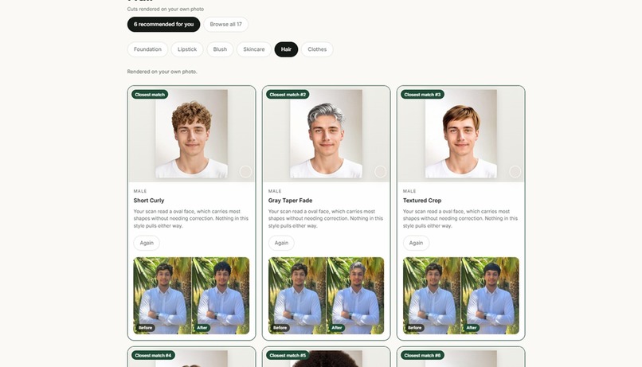View the After photo for Textured Crop

pyautogui.click(x=490, y=295)
